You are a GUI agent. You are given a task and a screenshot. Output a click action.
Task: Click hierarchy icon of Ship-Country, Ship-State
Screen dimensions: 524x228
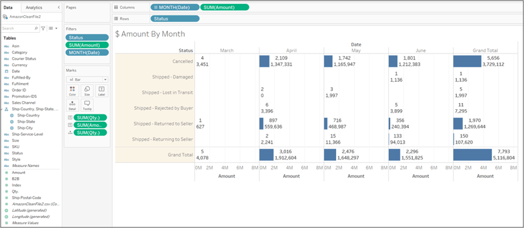click(x=6, y=109)
